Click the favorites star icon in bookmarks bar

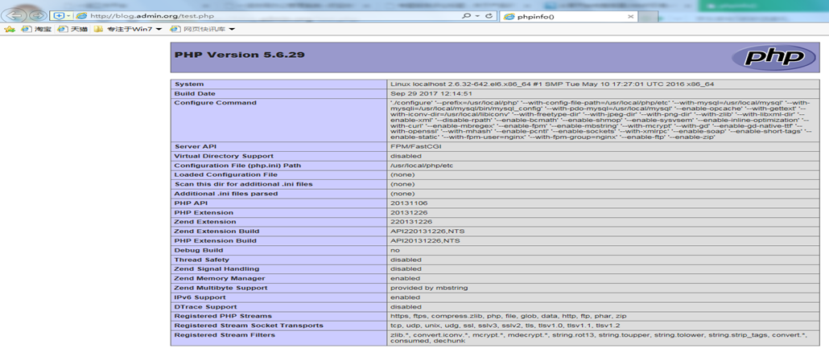click(10, 29)
